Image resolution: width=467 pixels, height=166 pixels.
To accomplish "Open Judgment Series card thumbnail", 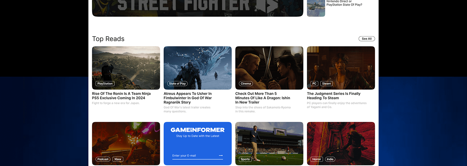I will click(341, 68).
